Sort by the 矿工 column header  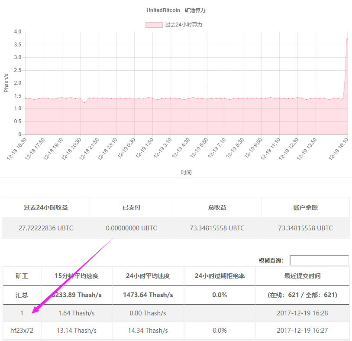(22, 276)
